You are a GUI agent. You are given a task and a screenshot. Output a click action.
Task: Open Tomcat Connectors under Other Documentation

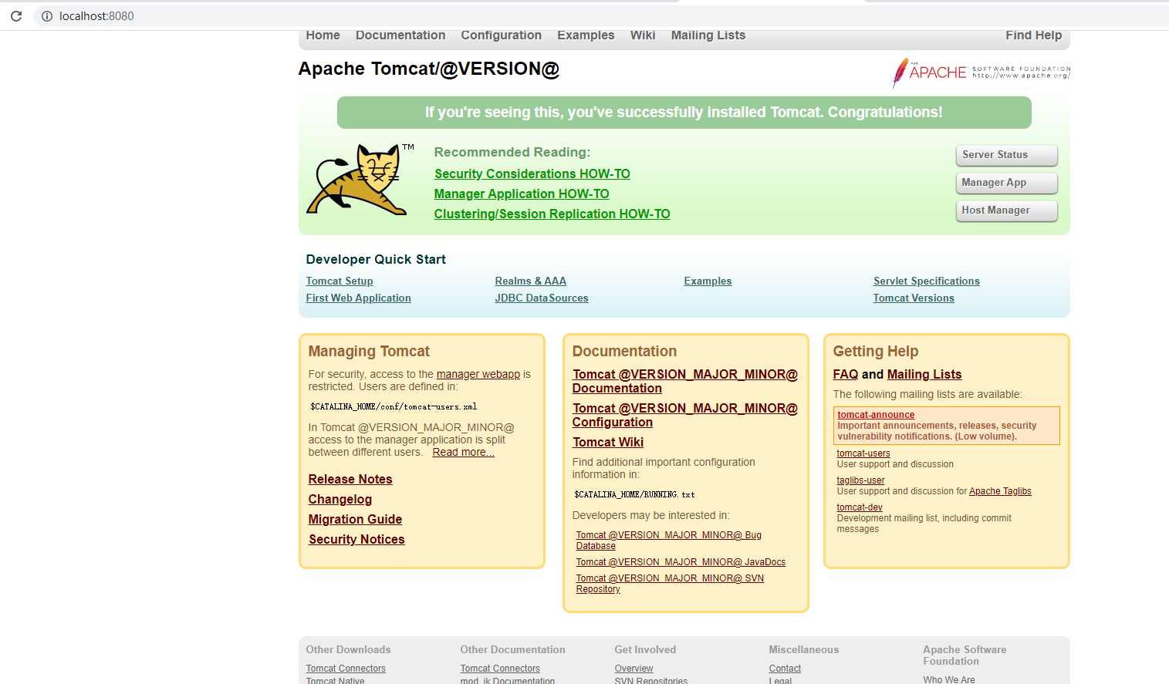pos(500,669)
